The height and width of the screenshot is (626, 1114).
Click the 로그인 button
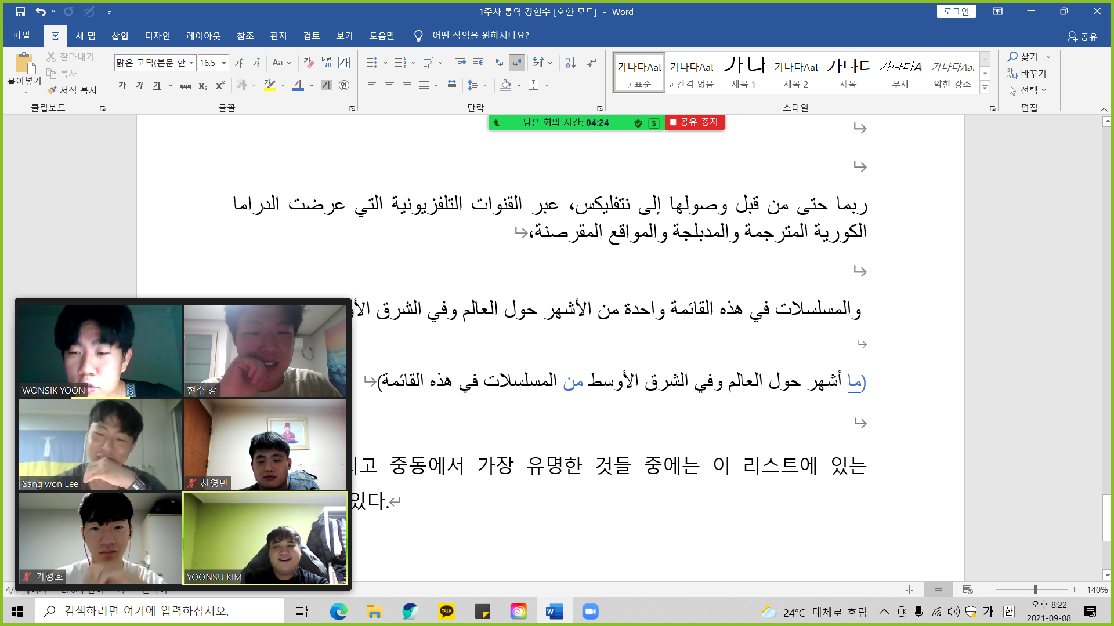tap(956, 12)
